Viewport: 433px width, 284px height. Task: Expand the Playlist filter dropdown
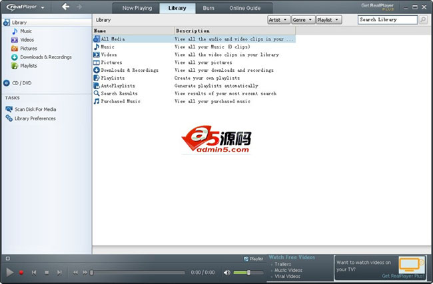(x=328, y=20)
